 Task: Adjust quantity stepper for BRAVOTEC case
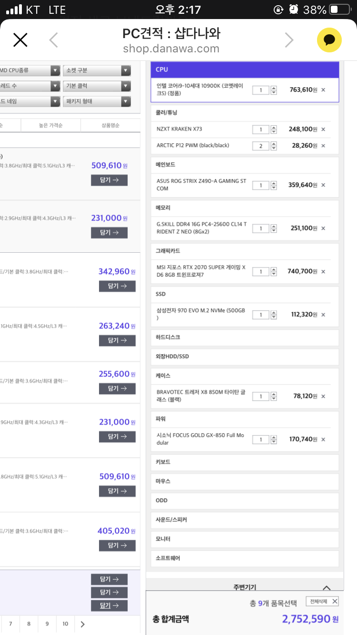274,397
